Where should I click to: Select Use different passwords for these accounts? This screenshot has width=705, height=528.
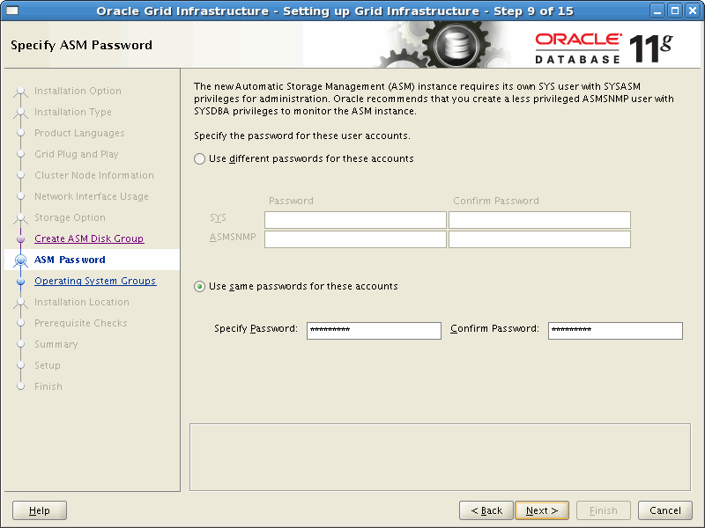[x=200, y=159]
